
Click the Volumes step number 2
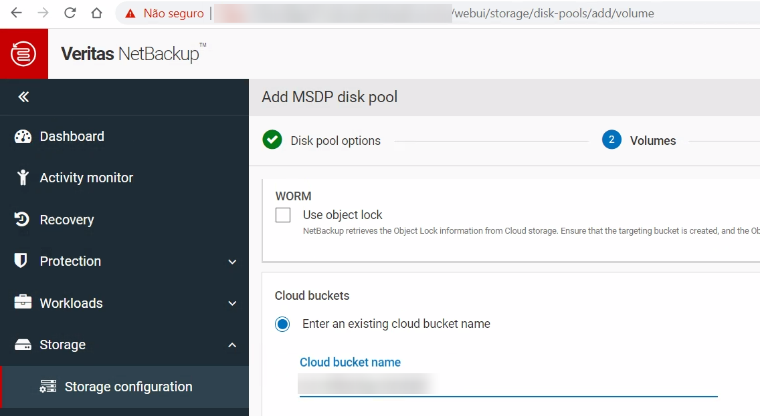click(x=611, y=140)
